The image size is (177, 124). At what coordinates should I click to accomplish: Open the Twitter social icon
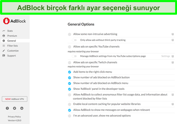[x=14, y=108]
